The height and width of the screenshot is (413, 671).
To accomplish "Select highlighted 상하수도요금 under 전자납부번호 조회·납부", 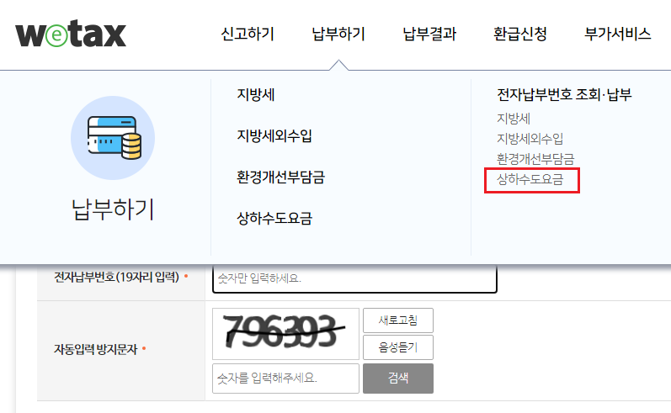I will point(530,179).
